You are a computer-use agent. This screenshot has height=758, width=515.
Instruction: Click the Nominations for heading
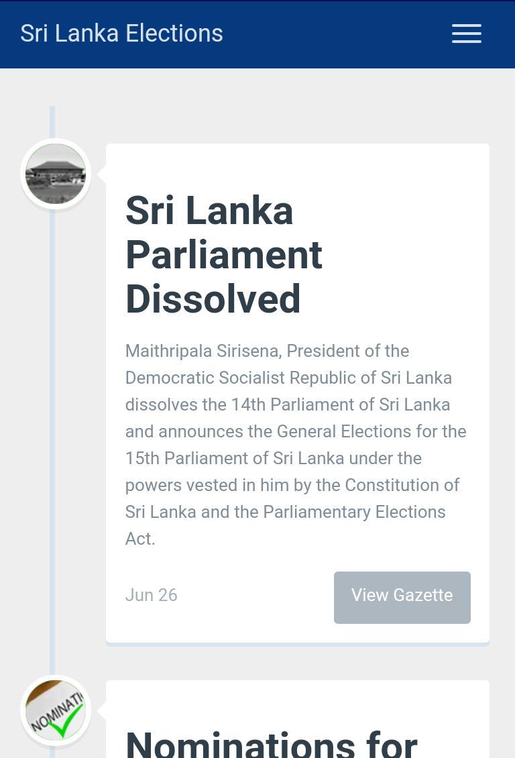271,742
